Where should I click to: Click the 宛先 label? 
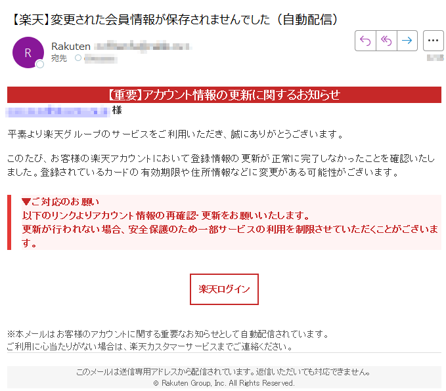click(x=59, y=58)
